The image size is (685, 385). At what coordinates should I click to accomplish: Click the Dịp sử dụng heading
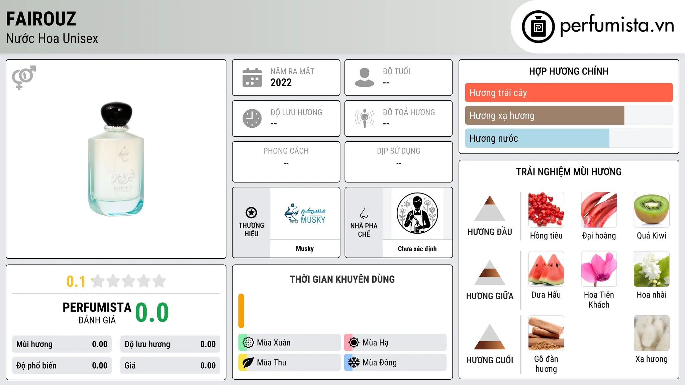point(398,151)
